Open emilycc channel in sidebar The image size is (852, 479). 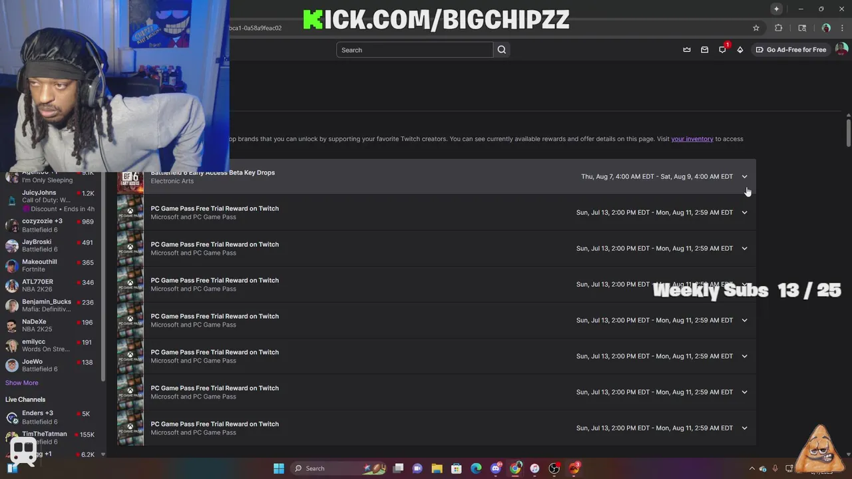50,345
